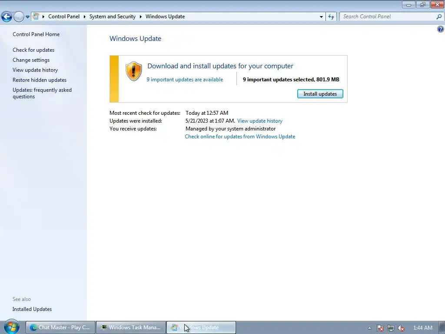445x334 pixels.
Task: Open View update history in sidebar
Action: pos(35,70)
